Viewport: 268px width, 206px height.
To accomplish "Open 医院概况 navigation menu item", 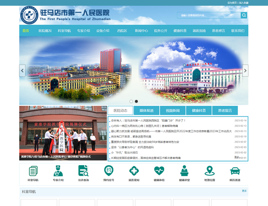I will point(45,31).
